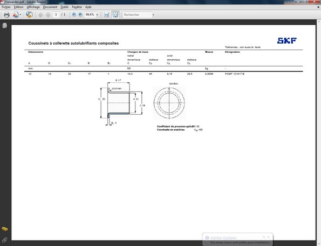
Task: Click 'Coefficient de pression spécifique' text
Action: pos(175,126)
